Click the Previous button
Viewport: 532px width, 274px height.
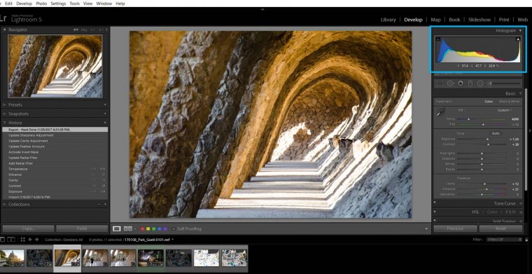click(x=455, y=228)
